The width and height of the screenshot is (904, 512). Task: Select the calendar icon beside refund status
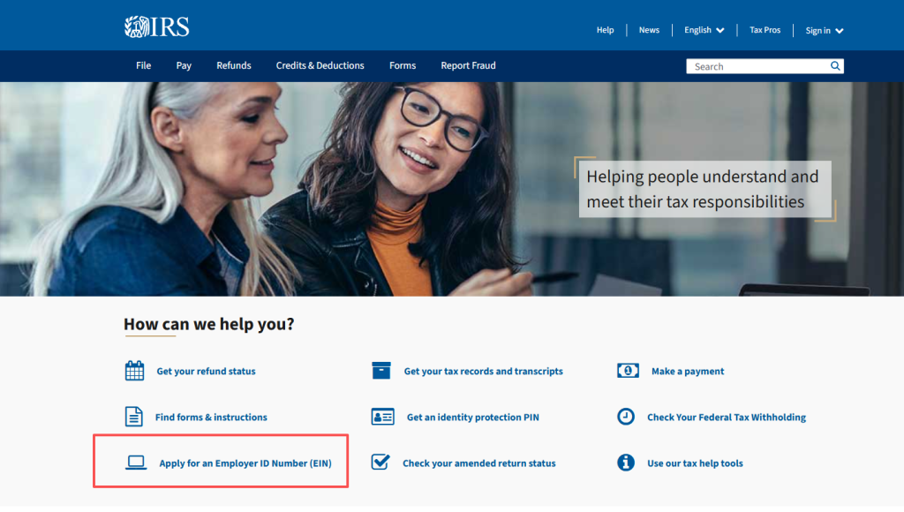coord(133,371)
